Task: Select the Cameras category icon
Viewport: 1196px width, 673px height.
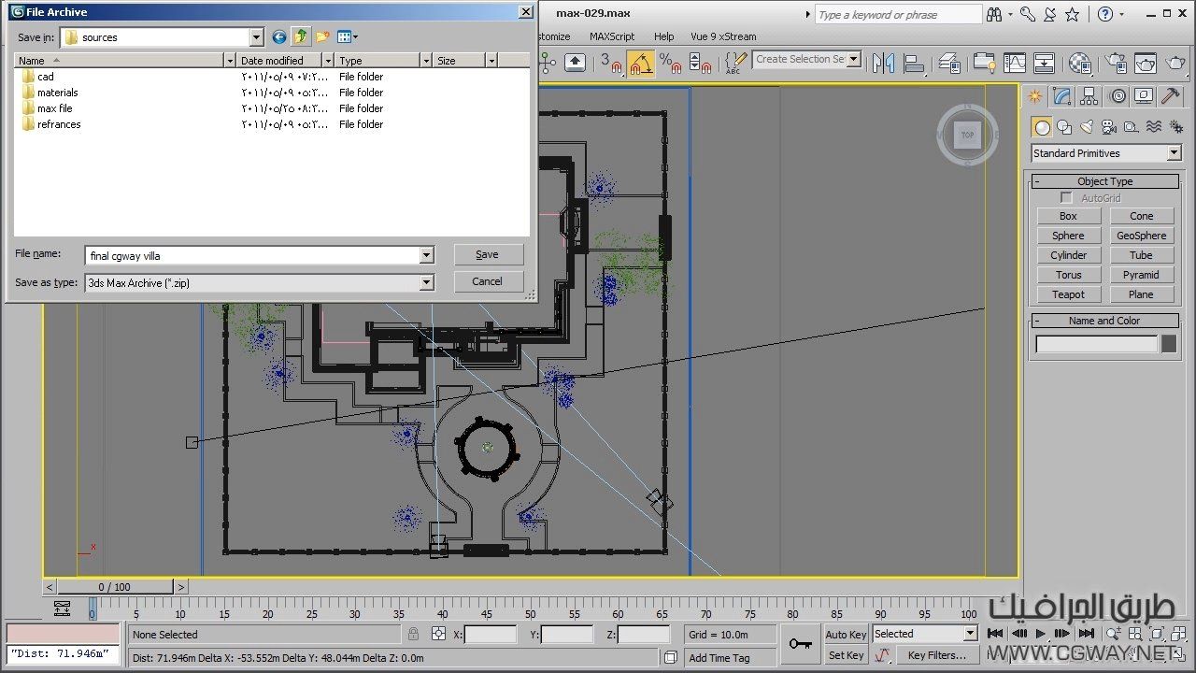Action: point(1109,127)
